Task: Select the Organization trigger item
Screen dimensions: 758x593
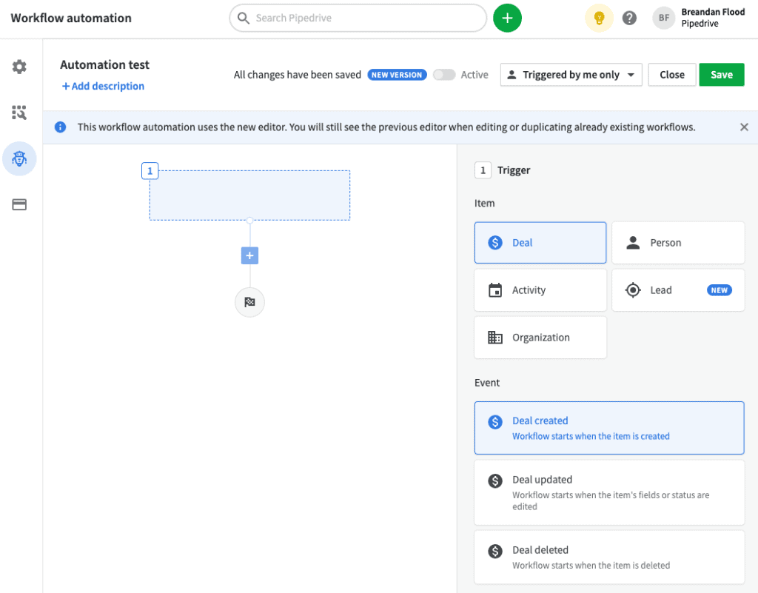Action: click(540, 337)
